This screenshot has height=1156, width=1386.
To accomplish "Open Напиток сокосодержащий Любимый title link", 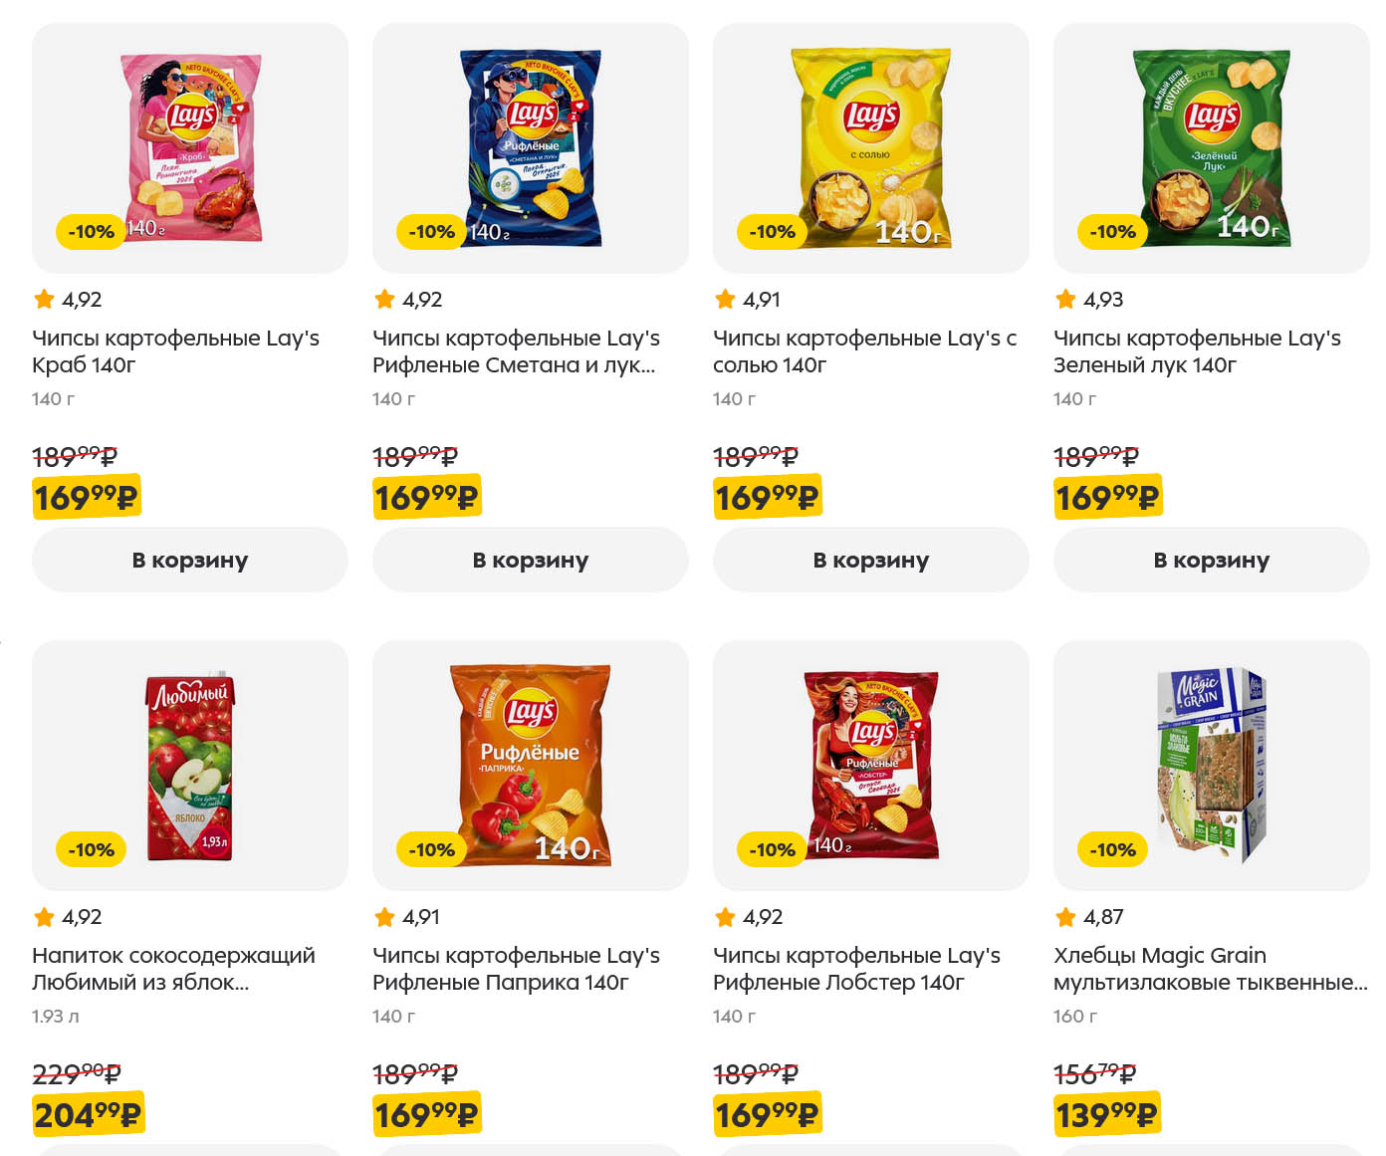I will [x=173, y=969].
